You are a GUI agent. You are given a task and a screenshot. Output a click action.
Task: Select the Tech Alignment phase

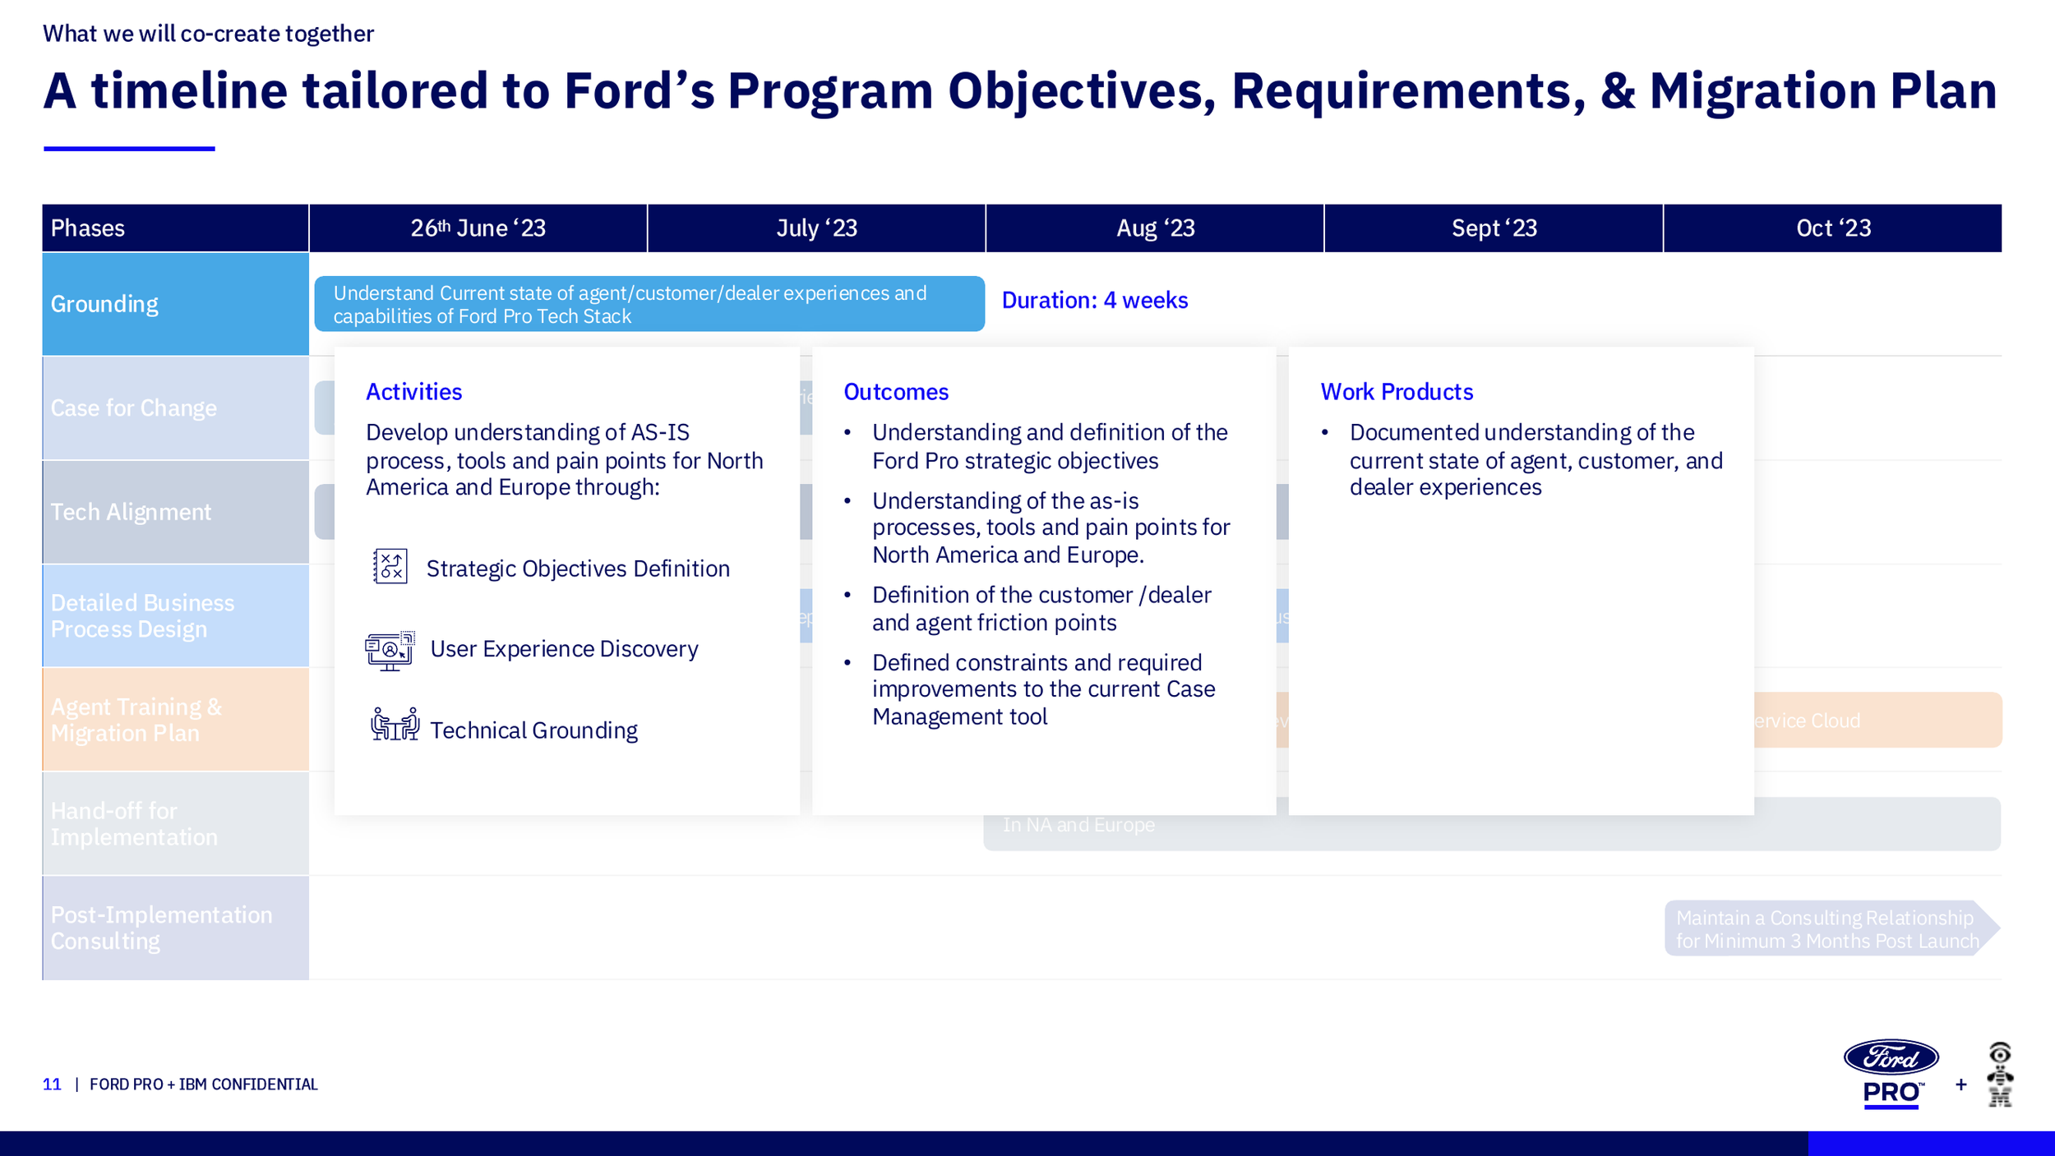coord(176,512)
